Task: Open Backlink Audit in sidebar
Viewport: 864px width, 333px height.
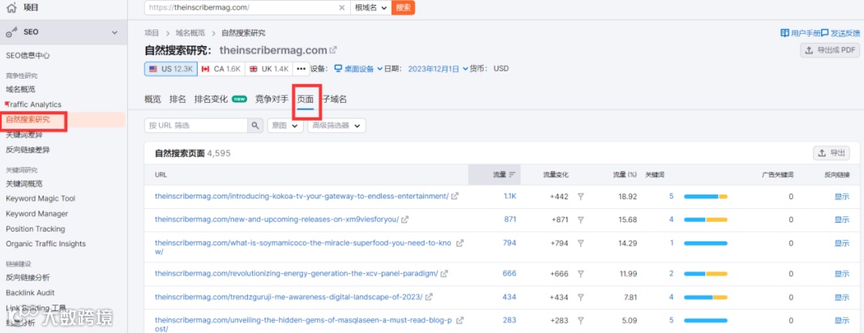Action: (x=30, y=292)
